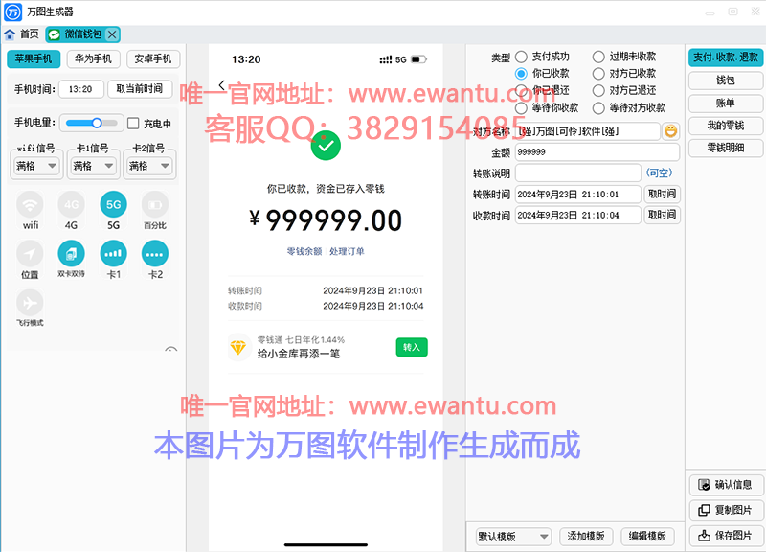
Task: Click the back arrow in phone preview
Action: pos(222,85)
